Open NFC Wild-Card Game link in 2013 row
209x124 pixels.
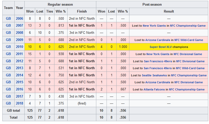coord(190,68)
